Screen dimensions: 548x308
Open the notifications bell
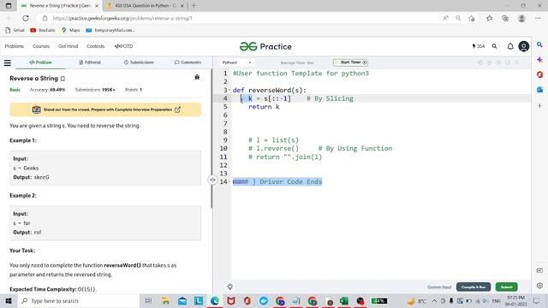[510, 46]
